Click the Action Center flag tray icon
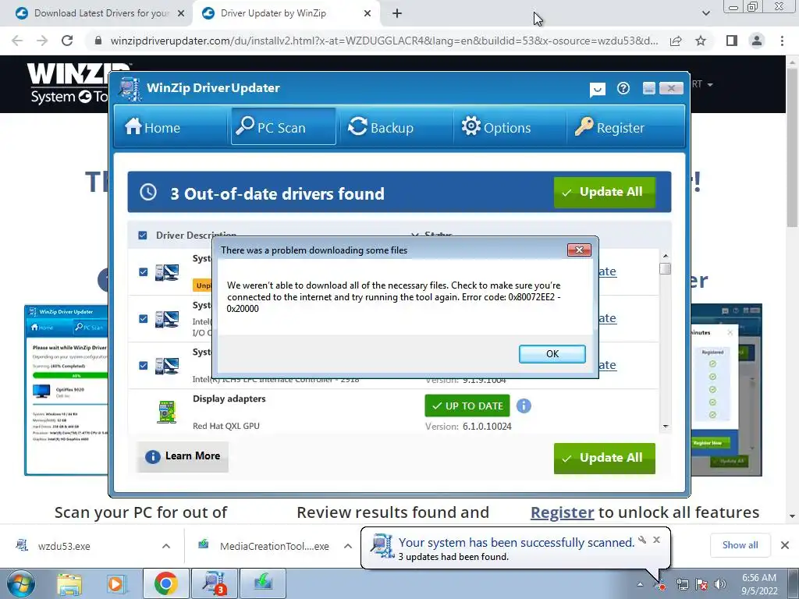The image size is (799, 599). (x=701, y=585)
